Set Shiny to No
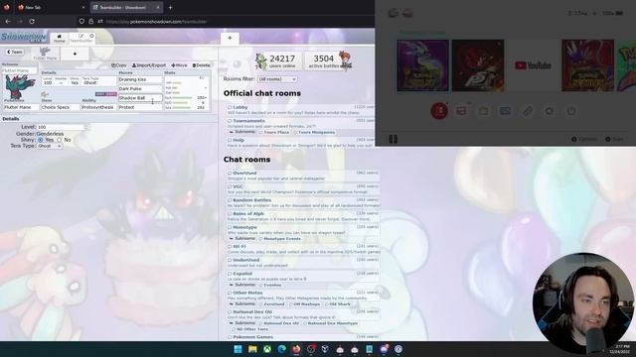Image resolution: width=636 pixels, height=357 pixels. point(60,140)
